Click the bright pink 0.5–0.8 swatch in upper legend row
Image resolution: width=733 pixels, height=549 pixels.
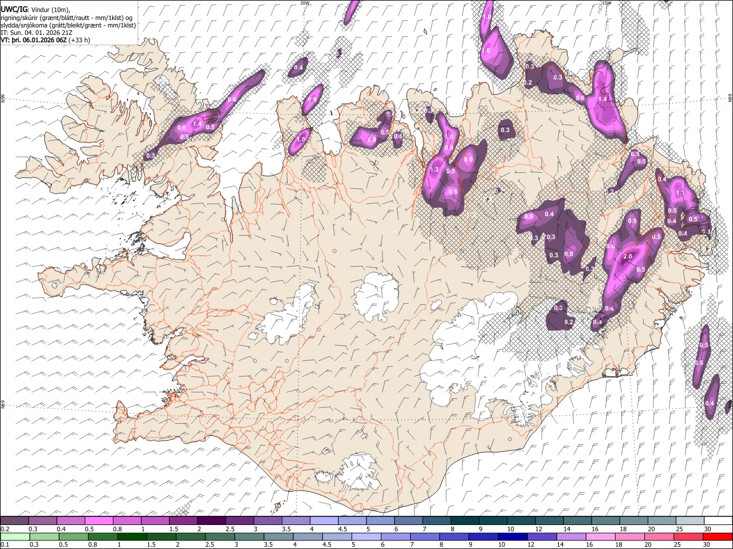(x=99, y=521)
